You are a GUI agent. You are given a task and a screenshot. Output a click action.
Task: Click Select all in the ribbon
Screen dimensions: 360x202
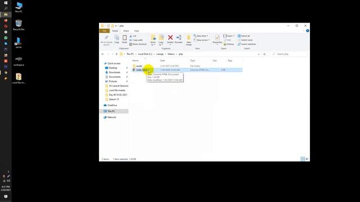pos(244,36)
